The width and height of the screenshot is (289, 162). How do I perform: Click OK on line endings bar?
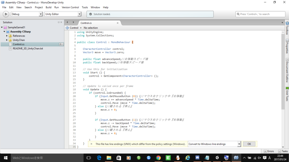click(x=249, y=144)
